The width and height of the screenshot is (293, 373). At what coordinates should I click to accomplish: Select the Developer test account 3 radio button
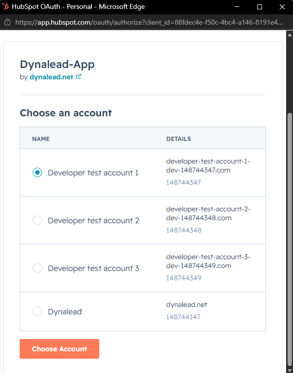point(37,268)
